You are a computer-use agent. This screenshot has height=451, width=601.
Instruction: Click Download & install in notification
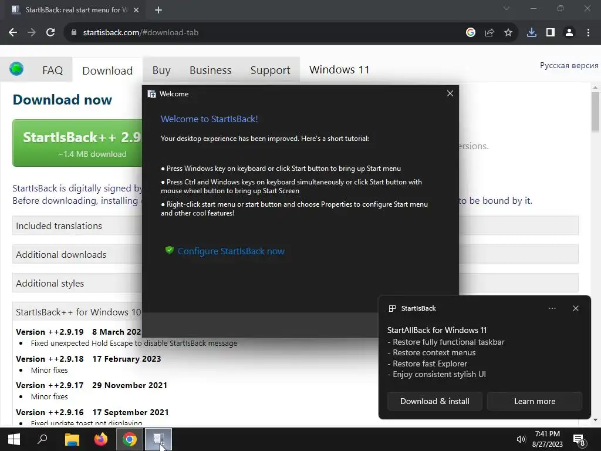(435, 401)
